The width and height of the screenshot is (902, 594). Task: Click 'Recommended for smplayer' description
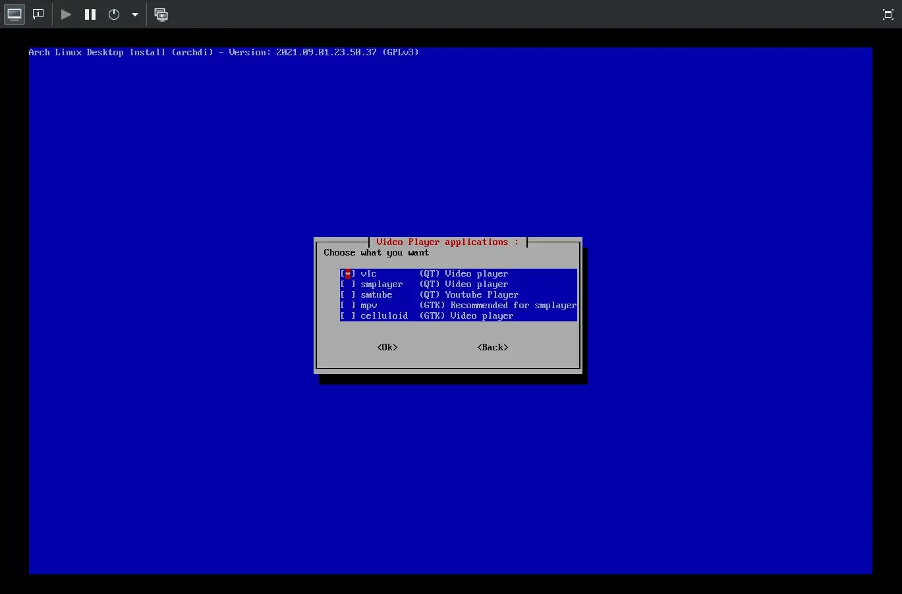tap(513, 306)
